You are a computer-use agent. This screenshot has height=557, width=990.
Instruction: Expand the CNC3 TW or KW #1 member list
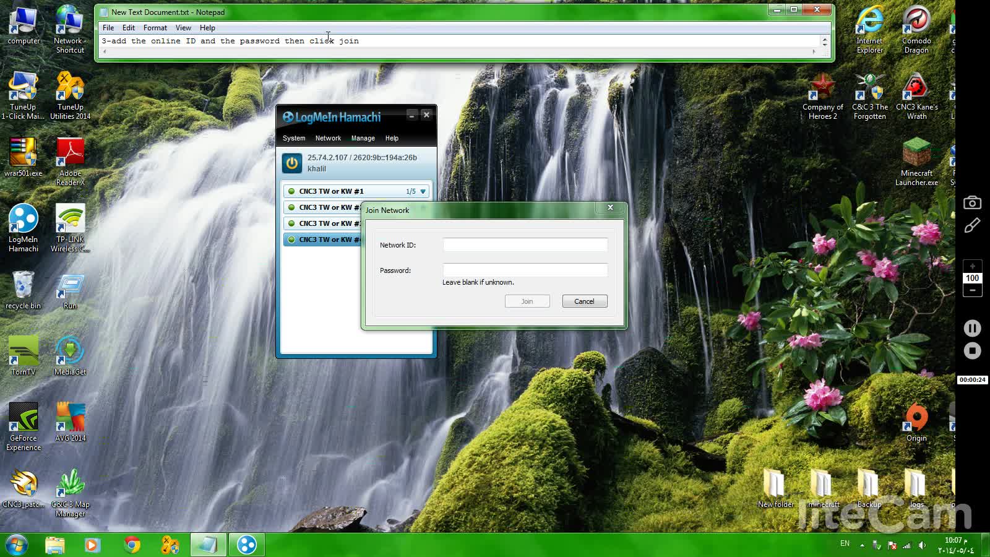(423, 191)
